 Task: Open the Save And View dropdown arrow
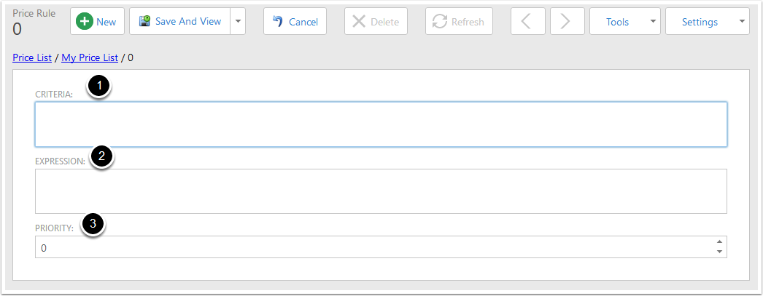(x=238, y=21)
